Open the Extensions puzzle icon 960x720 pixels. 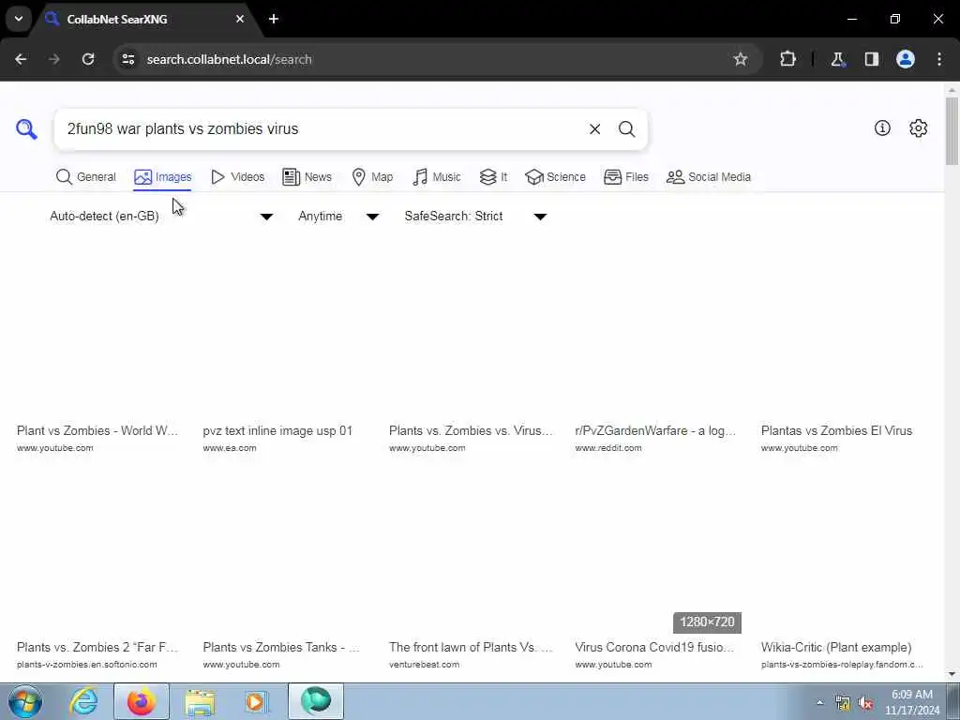point(787,59)
